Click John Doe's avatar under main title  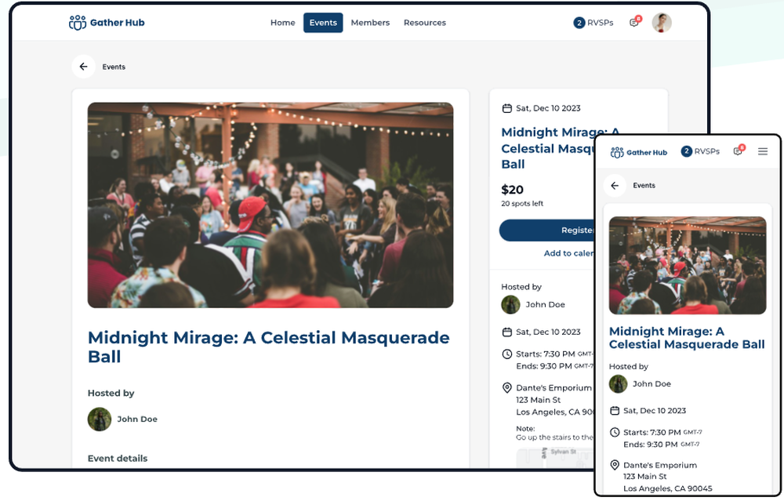[x=100, y=419]
